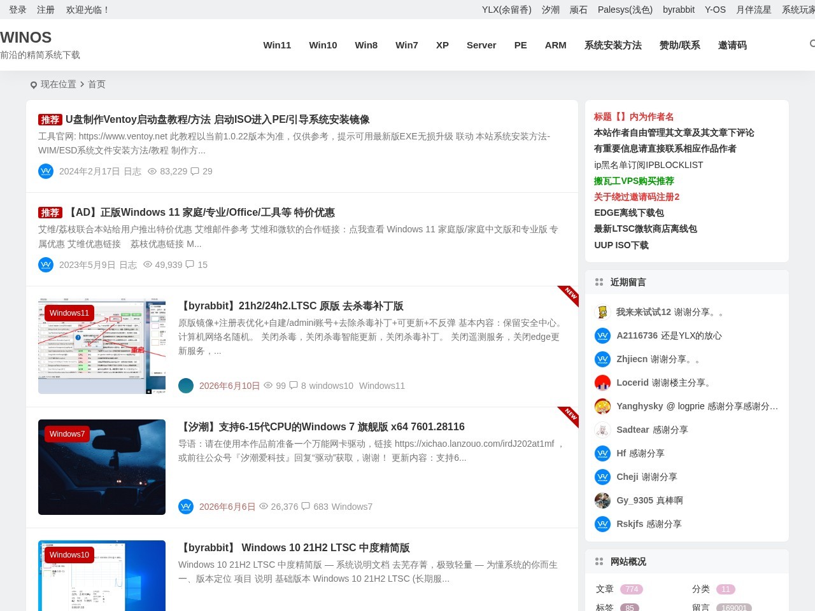
Task: Open the 支持6-15代CPU的Windows 7 旗舰版 post title
Action: pos(322,427)
